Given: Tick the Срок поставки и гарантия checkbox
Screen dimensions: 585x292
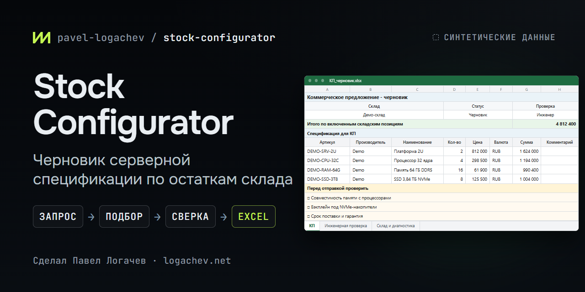Looking at the screenshot, I should click(x=308, y=216).
